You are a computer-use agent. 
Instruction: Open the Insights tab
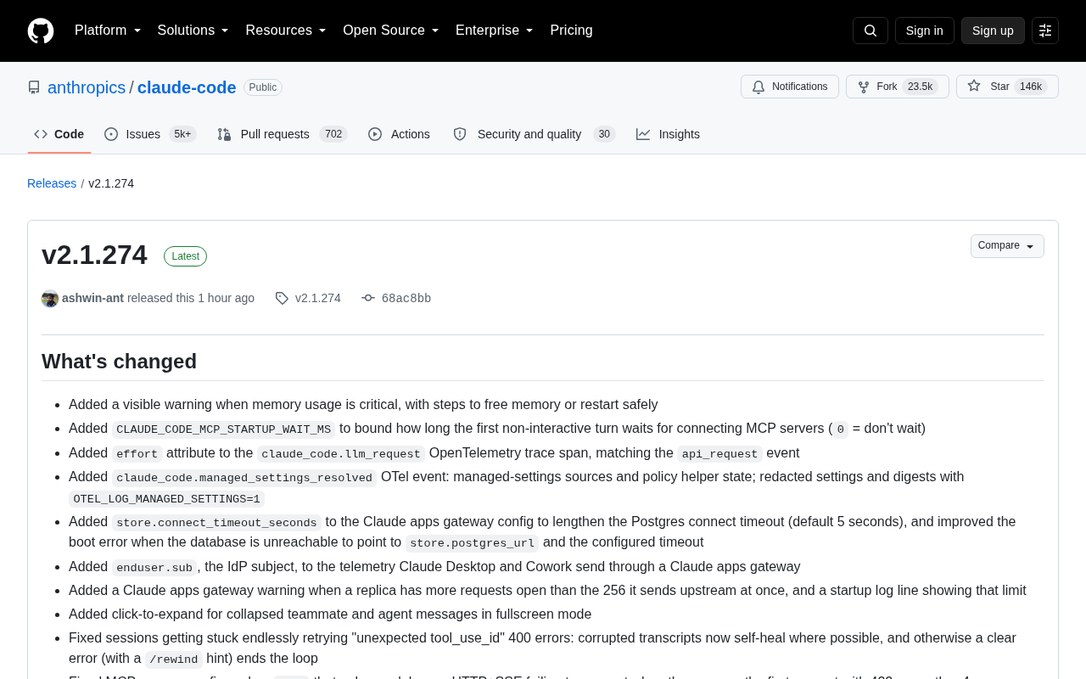(669, 134)
